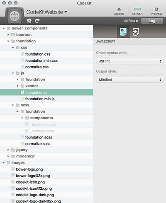This screenshot has width=166, height=203.
Task: Collapse the scss folder
Action: click(x=13, y=105)
